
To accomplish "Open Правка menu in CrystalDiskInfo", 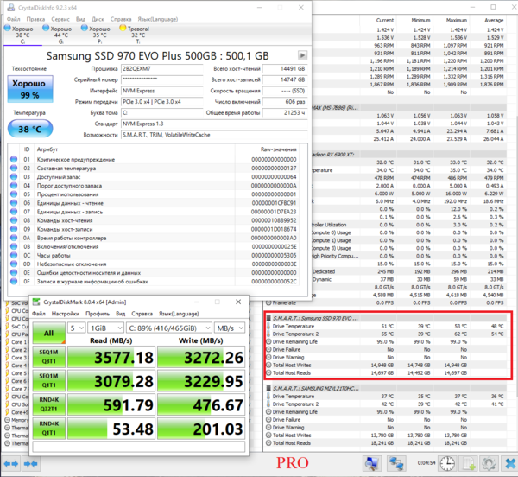I will 35,19.
